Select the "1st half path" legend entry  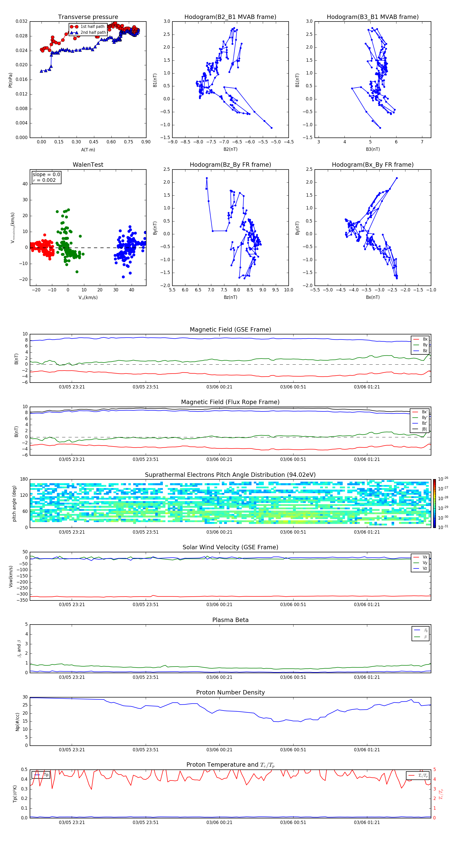88,27
